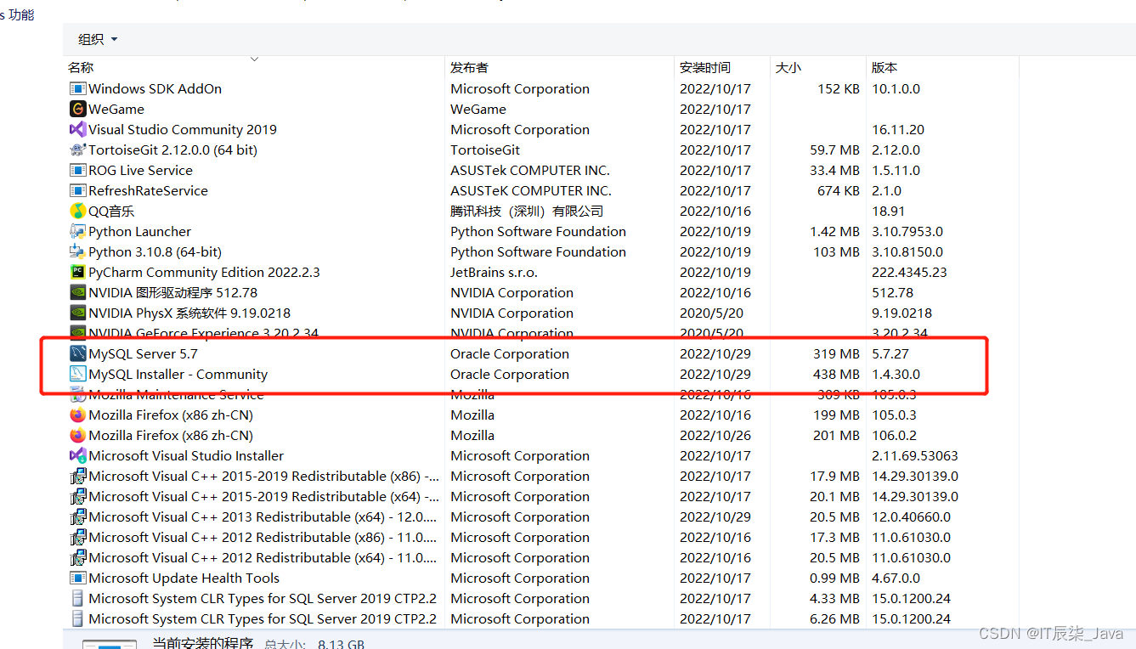This screenshot has width=1136, height=649.
Task: Click the 2022/10/26 install date cell
Action: pyautogui.click(x=715, y=435)
